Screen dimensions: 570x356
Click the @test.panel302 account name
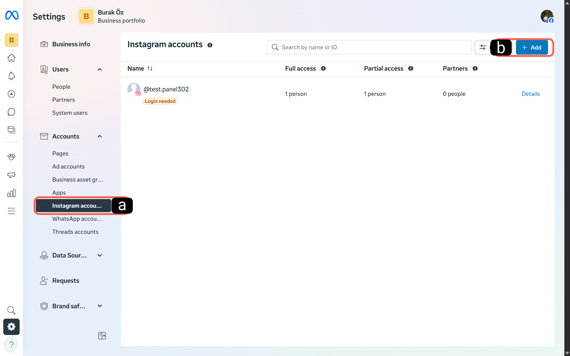coord(166,89)
